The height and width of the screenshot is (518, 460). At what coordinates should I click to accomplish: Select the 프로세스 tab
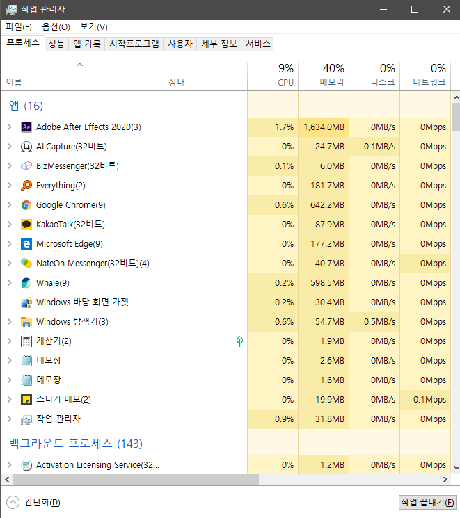[x=23, y=43]
